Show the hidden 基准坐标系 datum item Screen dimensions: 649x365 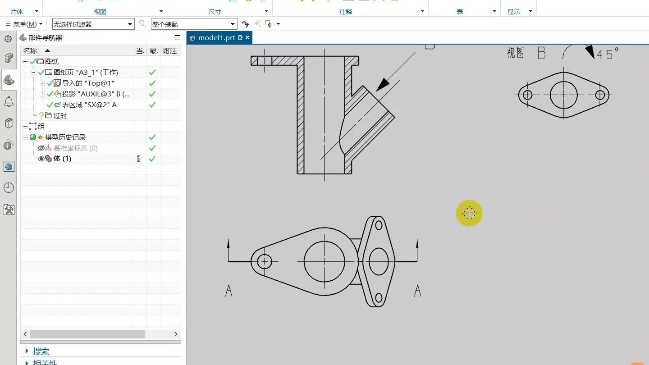(x=41, y=148)
